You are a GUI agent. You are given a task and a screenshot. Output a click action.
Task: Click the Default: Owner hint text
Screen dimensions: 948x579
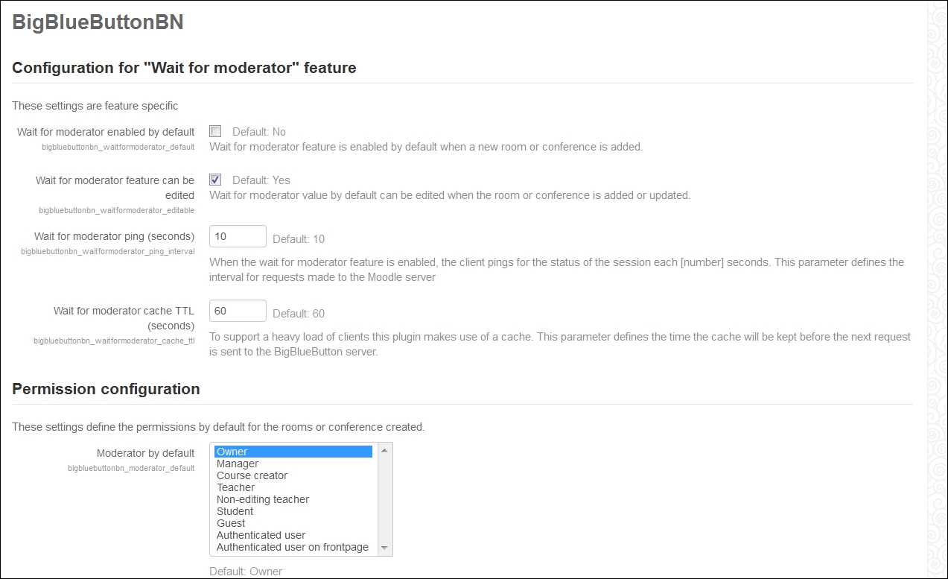point(246,572)
